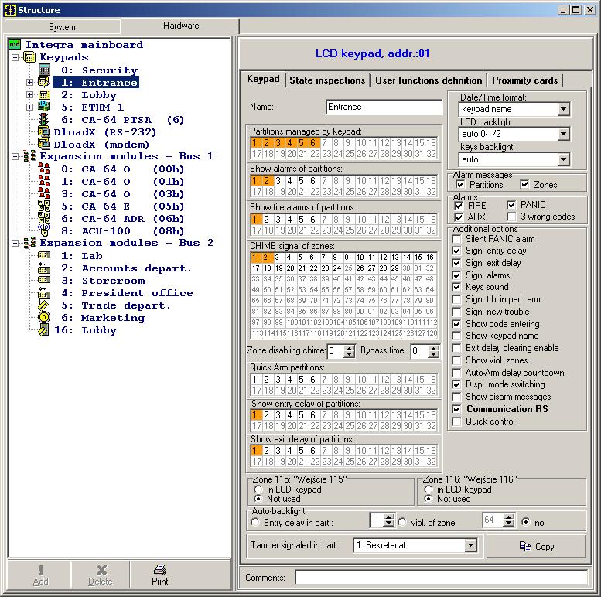Click the Add button
This screenshot has height=597, width=601.
40,575
